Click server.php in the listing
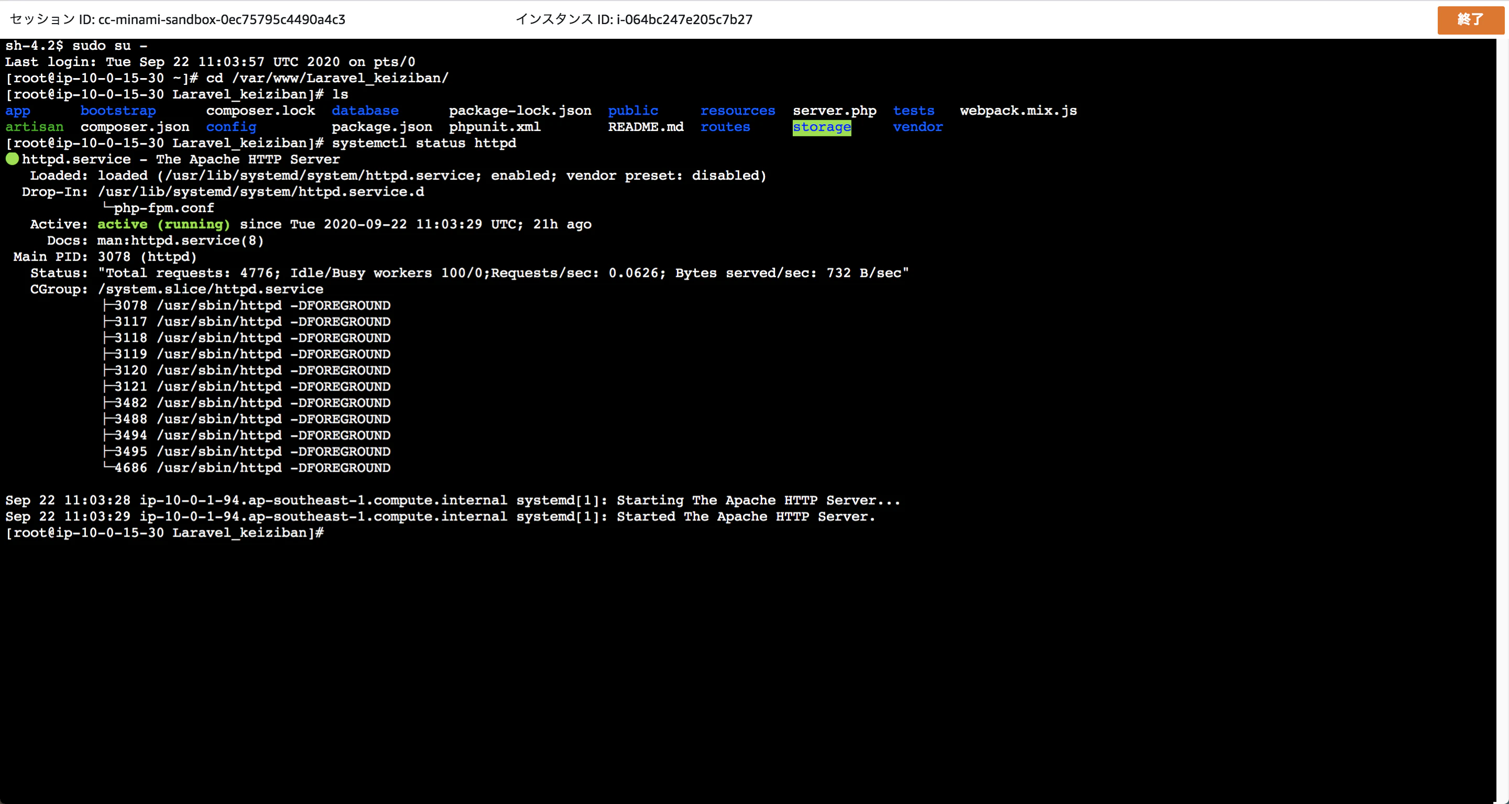The image size is (1509, 804). [x=835, y=111]
